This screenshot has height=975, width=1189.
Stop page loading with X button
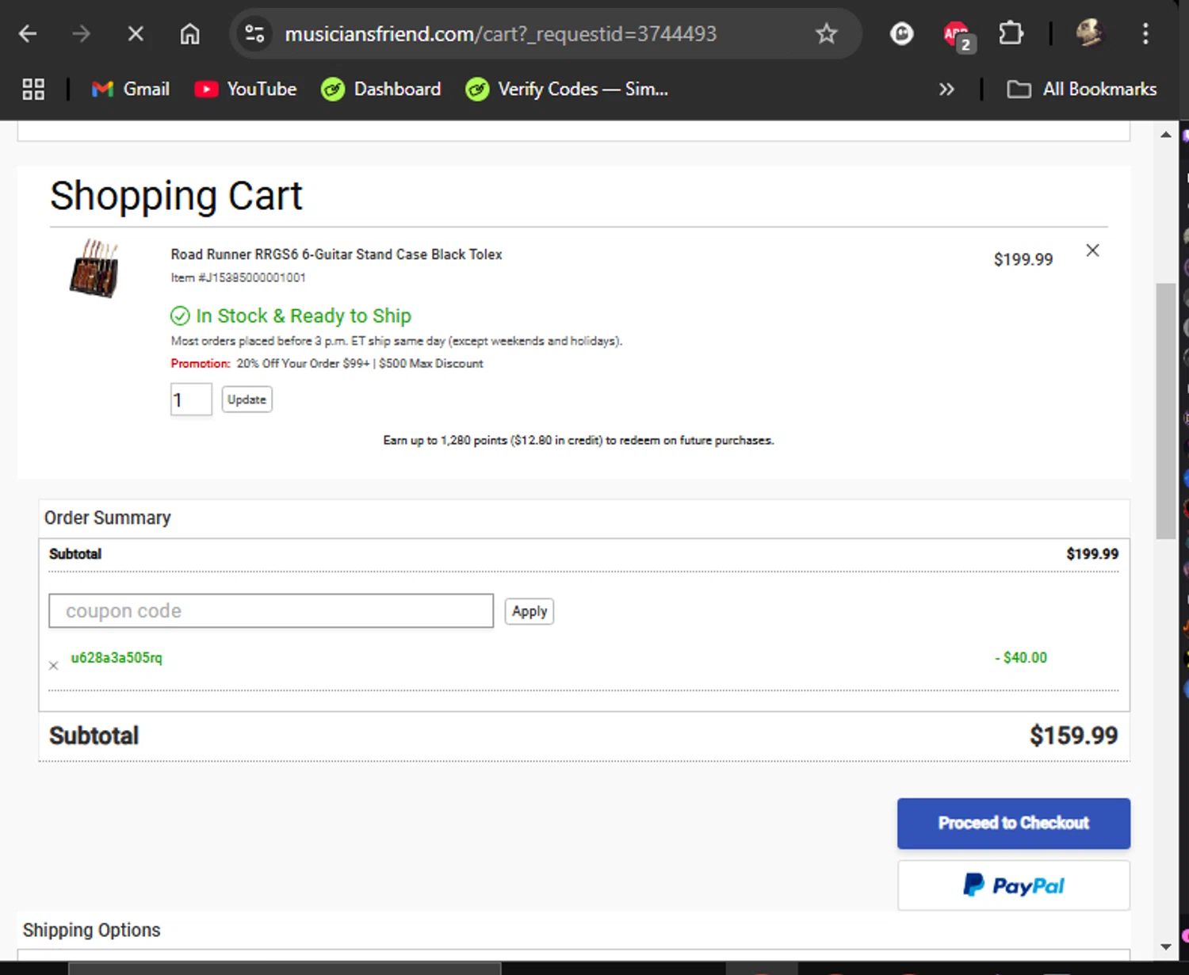136,33
